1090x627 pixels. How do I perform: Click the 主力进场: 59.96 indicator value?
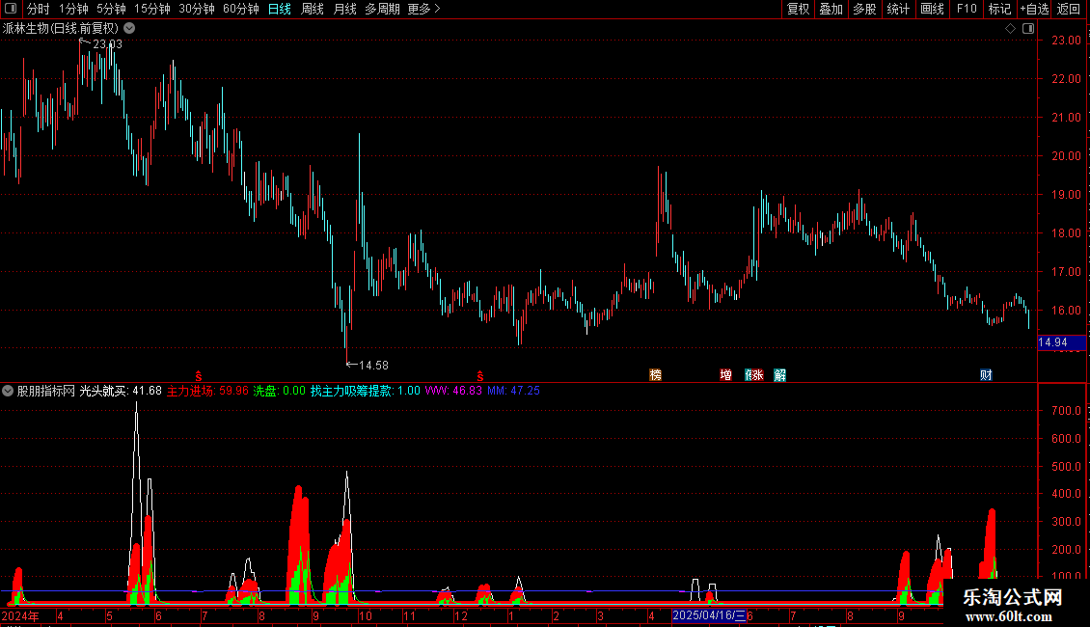207,392
